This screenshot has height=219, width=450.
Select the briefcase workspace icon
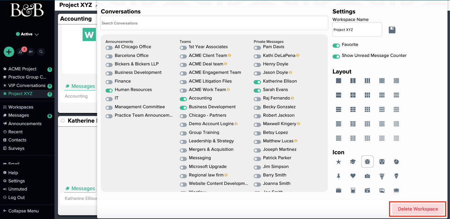339,190
